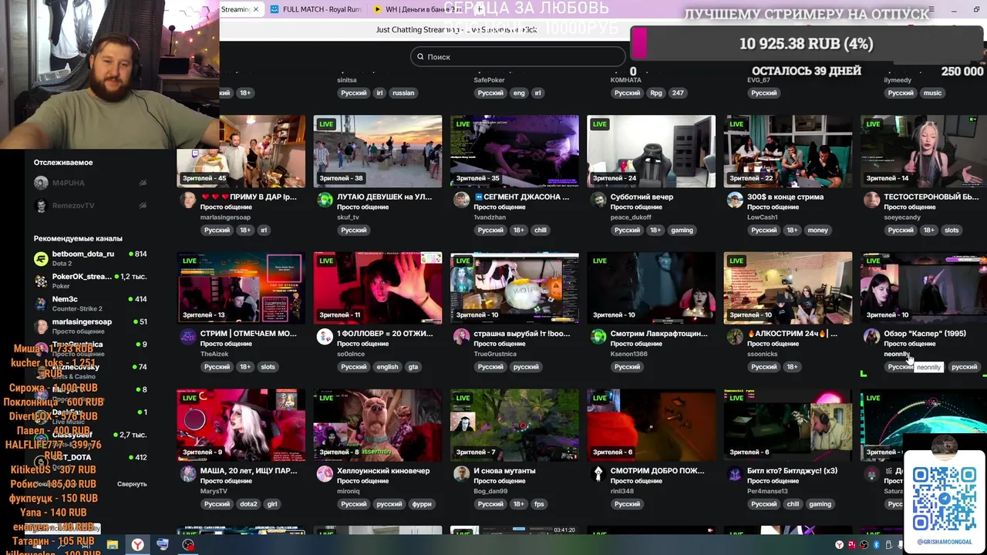Click 'fps' tag under Bog_dan99 stream
The height and width of the screenshot is (555, 987).
click(x=539, y=504)
